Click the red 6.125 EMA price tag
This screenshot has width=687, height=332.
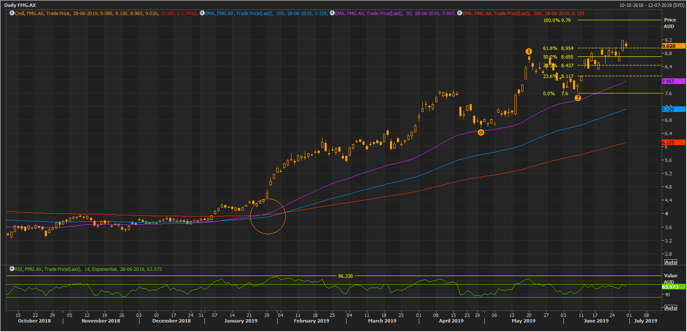(673, 143)
